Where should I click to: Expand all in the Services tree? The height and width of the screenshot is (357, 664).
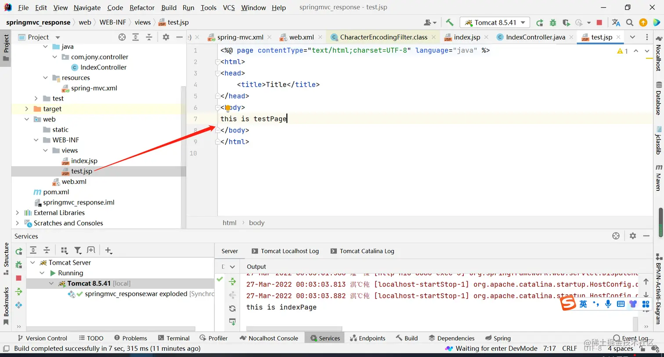click(33, 250)
